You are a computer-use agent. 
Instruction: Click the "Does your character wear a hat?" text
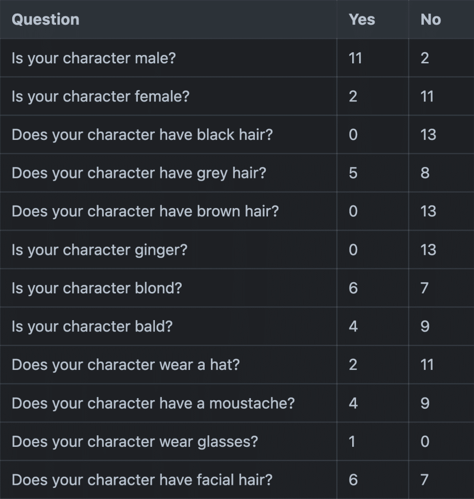(126, 365)
